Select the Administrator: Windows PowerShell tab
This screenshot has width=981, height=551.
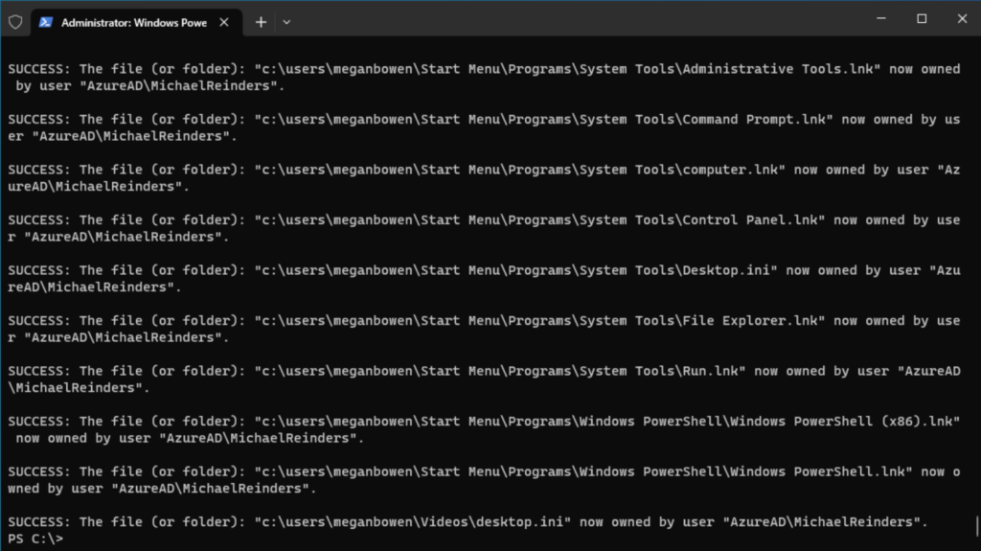136,23
